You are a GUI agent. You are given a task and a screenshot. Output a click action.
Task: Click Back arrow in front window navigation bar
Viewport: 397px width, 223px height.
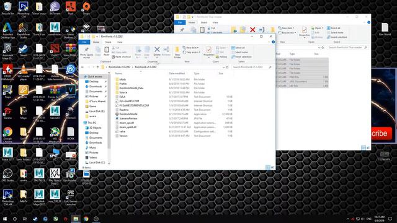click(83, 67)
